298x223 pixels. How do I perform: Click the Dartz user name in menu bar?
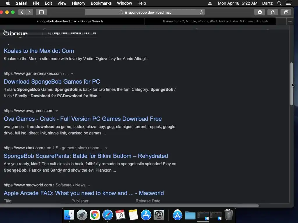[x=267, y=3]
